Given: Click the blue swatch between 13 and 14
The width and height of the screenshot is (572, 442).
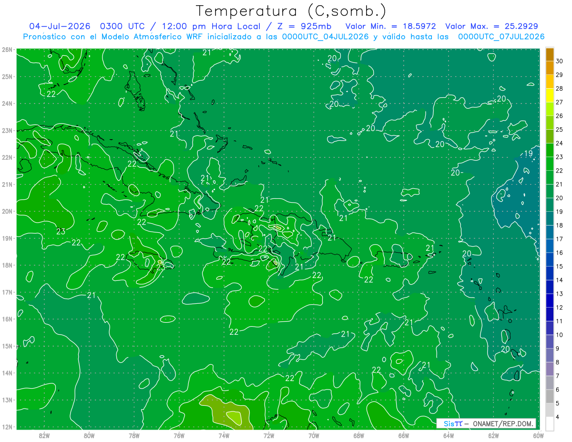Looking at the screenshot, I should click(550, 287).
